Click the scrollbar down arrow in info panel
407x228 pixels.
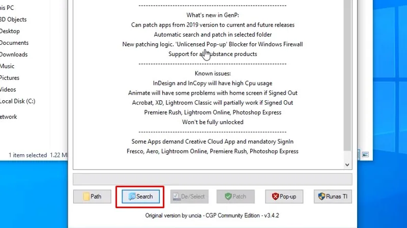[347, 165]
